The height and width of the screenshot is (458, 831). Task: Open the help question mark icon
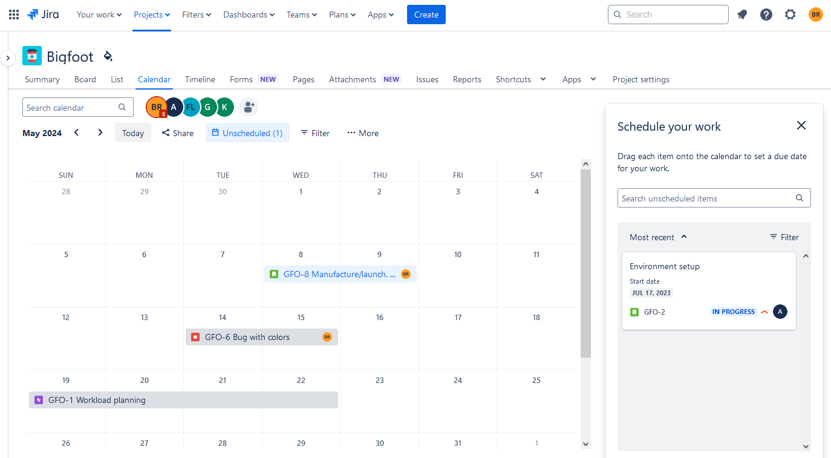pos(766,15)
